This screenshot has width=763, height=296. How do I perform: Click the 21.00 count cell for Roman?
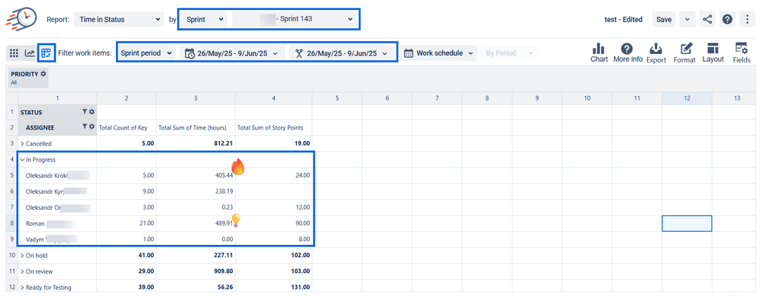coord(127,224)
